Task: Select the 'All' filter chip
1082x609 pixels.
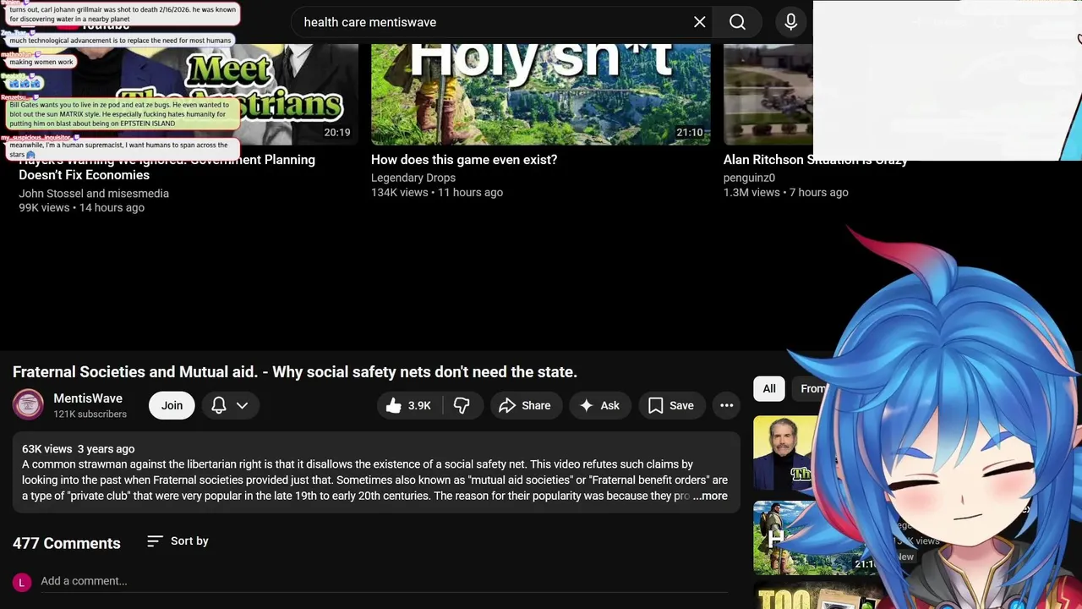Action: (x=769, y=389)
